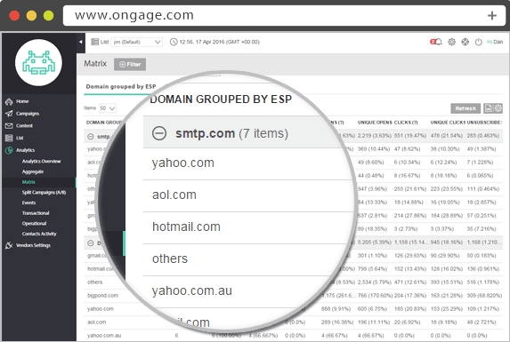This screenshot has height=342, width=510.
Task: Click the clock time icon
Action: pyautogui.click(x=174, y=42)
